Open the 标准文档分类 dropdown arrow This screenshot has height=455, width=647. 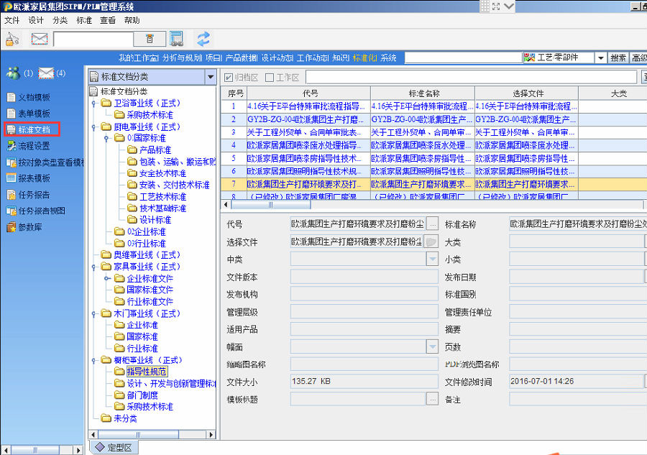(x=210, y=77)
